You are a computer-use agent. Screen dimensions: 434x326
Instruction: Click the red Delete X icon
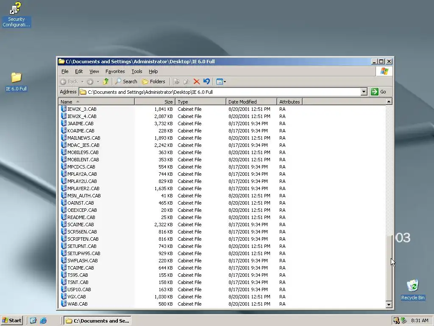(197, 81)
